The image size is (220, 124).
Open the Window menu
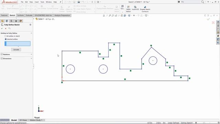point(49,2)
